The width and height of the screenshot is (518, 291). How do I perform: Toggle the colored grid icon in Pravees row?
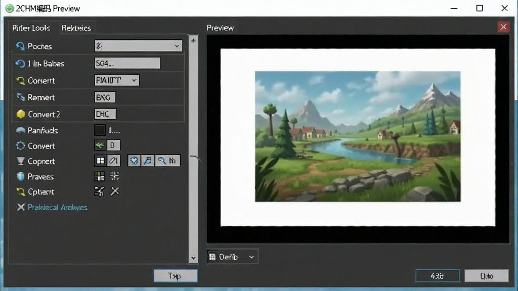pos(100,176)
